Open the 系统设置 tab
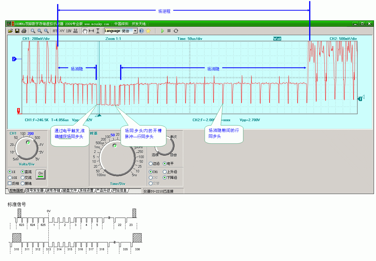The image size is (376, 261). click(87, 191)
